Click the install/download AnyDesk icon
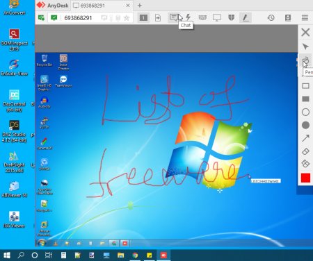Screen dimensions: 313x261 [288, 17]
